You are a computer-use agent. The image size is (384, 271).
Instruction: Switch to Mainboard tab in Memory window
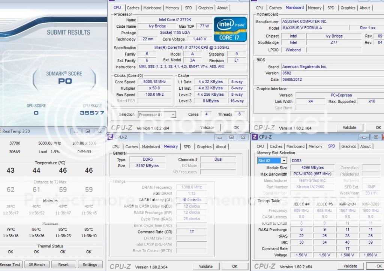151,147
